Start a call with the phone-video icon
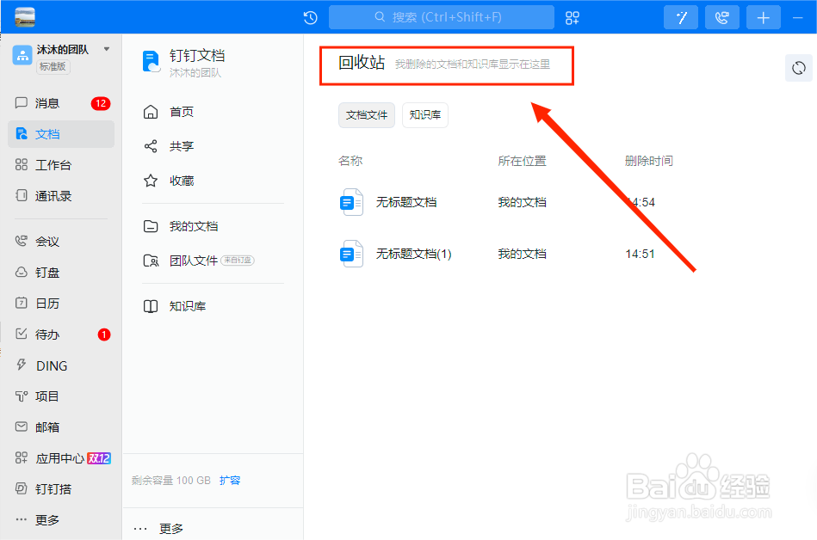The height and width of the screenshot is (540, 817). (721, 17)
